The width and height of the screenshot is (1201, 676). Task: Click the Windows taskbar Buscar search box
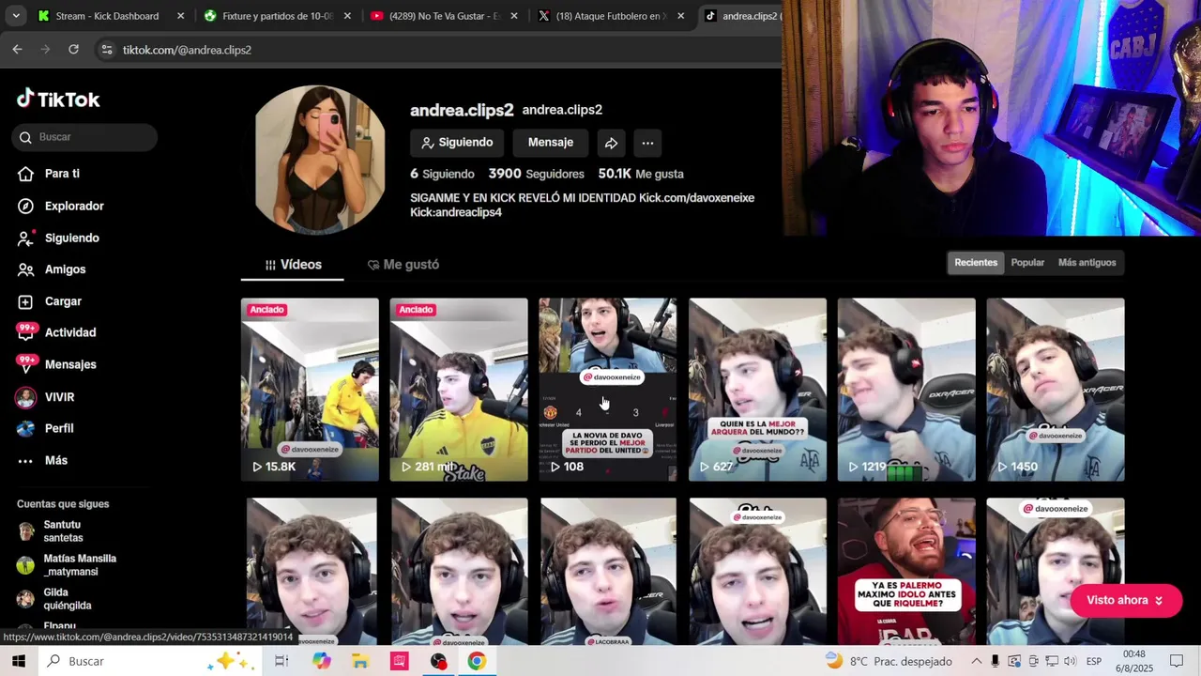click(x=150, y=661)
